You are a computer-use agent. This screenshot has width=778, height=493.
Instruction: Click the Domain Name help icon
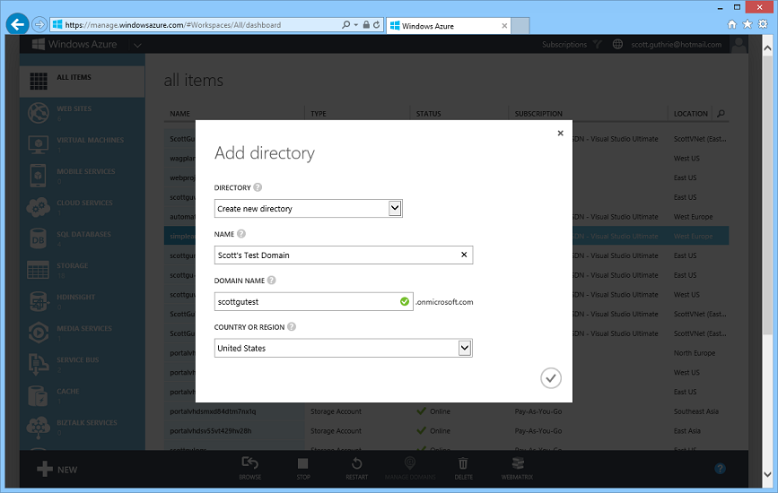[271, 281]
